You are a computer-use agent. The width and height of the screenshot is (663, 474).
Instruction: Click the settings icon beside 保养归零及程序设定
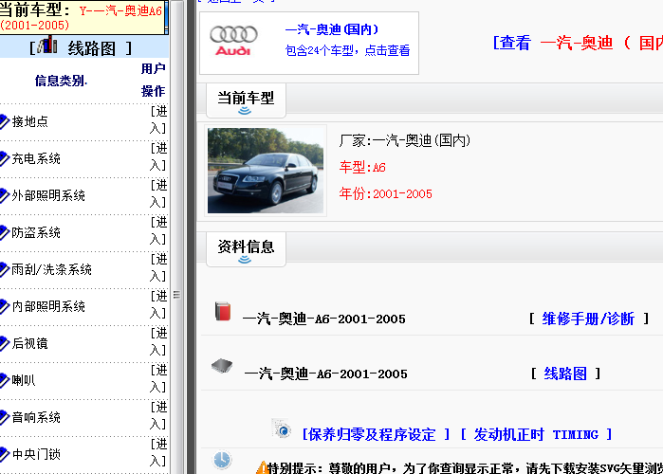tap(282, 428)
